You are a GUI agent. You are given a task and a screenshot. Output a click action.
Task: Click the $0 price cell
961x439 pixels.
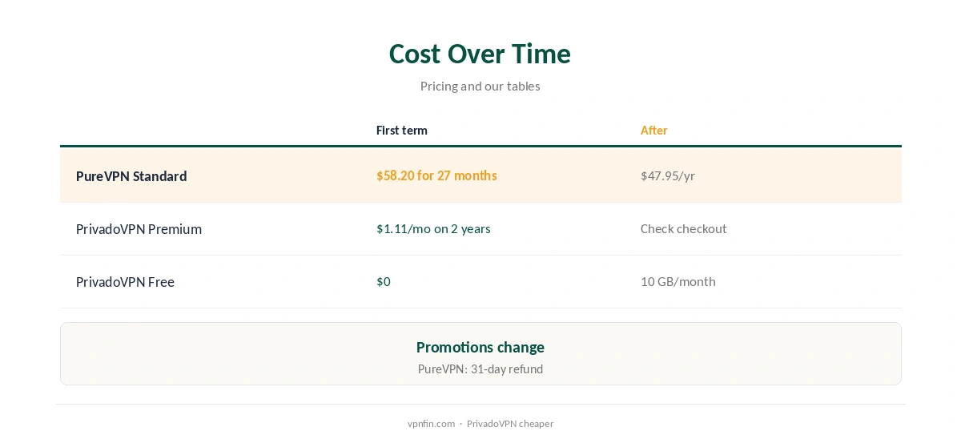tap(384, 281)
